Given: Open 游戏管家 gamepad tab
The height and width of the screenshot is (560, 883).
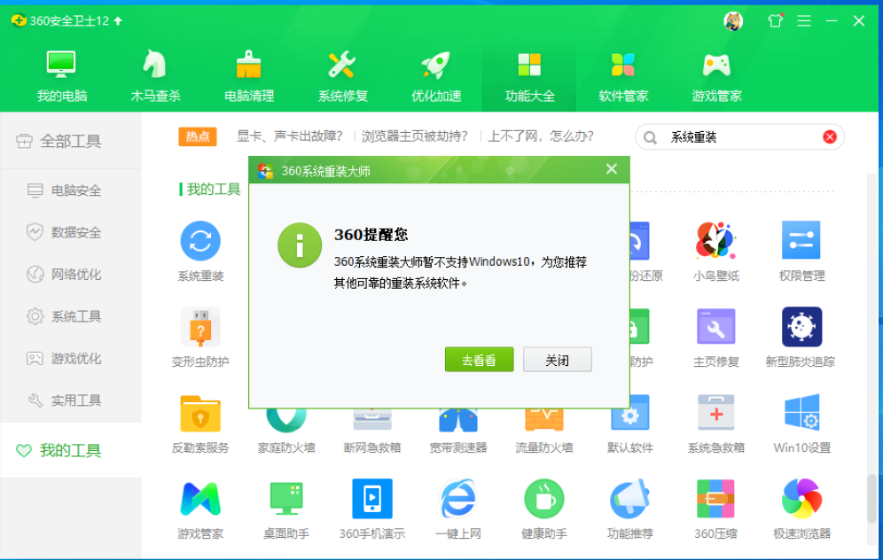Looking at the screenshot, I should click(716, 76).
